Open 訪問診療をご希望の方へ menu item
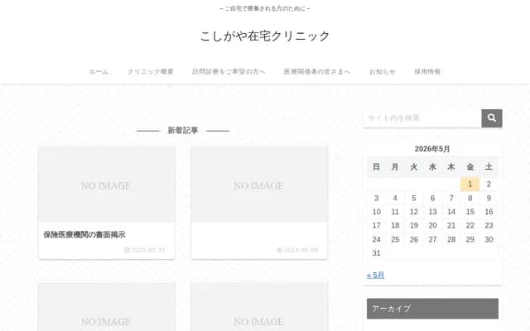 pos(229,72)
